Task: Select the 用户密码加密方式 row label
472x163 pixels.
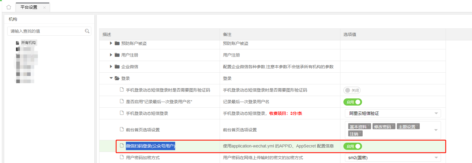Action: (x=143, y=158)
